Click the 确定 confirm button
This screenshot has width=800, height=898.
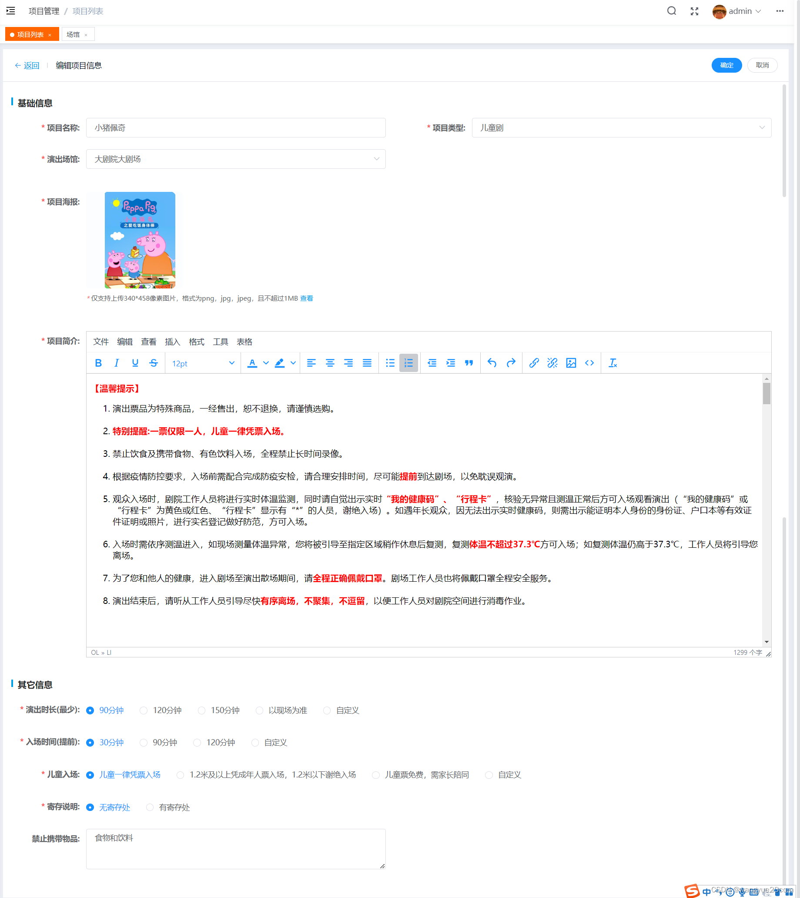point(726,65)
